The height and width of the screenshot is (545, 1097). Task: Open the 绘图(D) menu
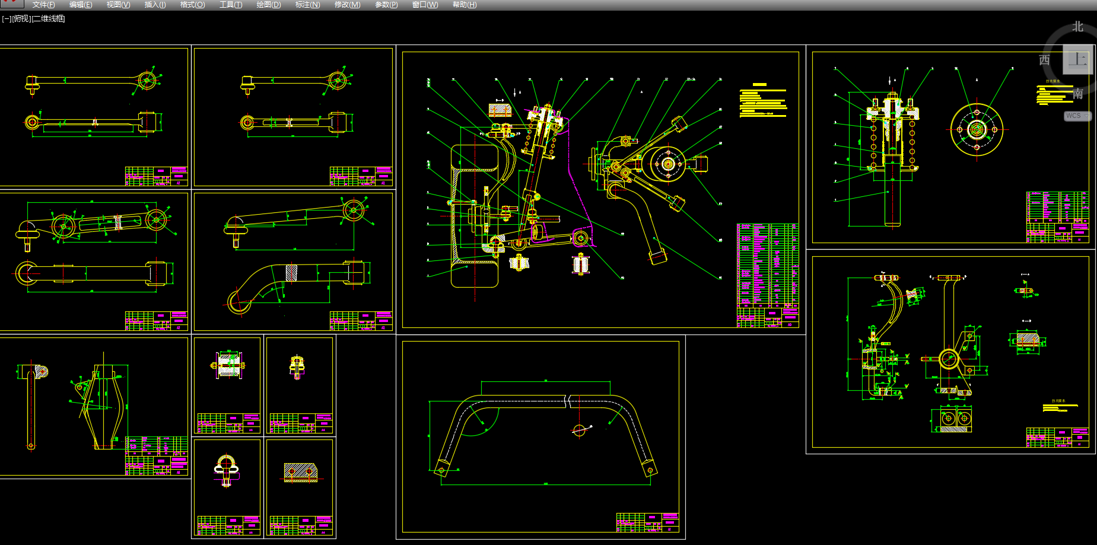[x=268, y=5]
